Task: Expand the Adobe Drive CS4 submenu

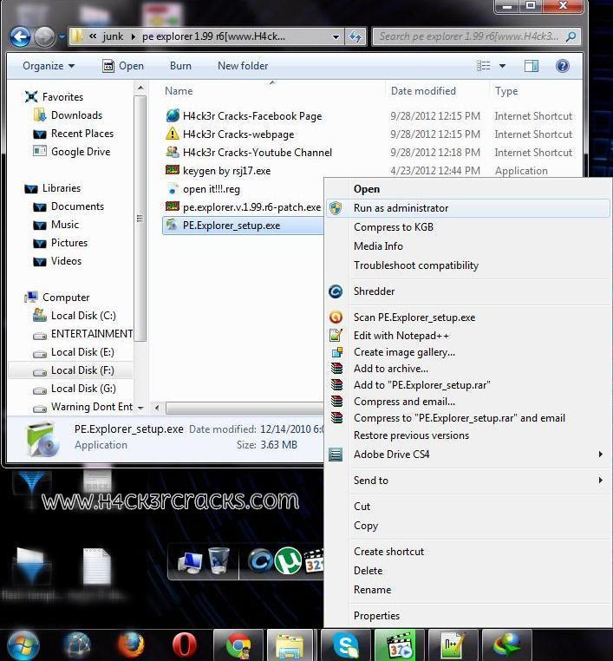Action: point(600,454)
